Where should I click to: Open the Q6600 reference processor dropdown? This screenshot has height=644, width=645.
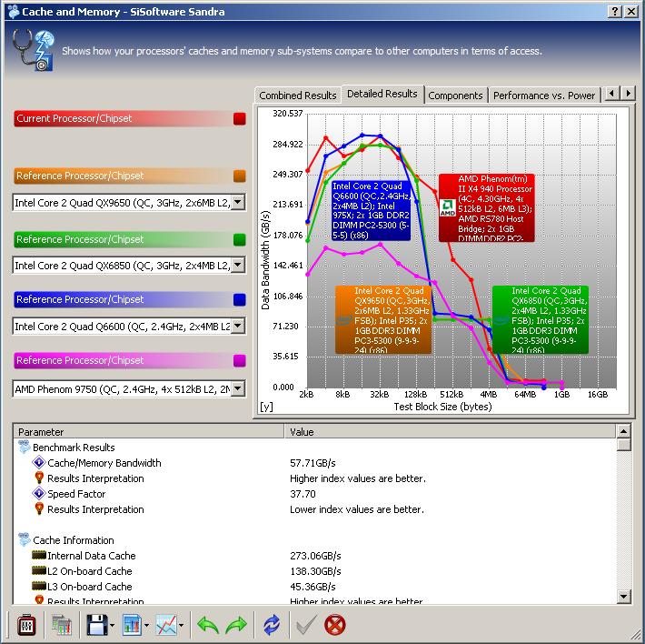click(x=238, y=326)
